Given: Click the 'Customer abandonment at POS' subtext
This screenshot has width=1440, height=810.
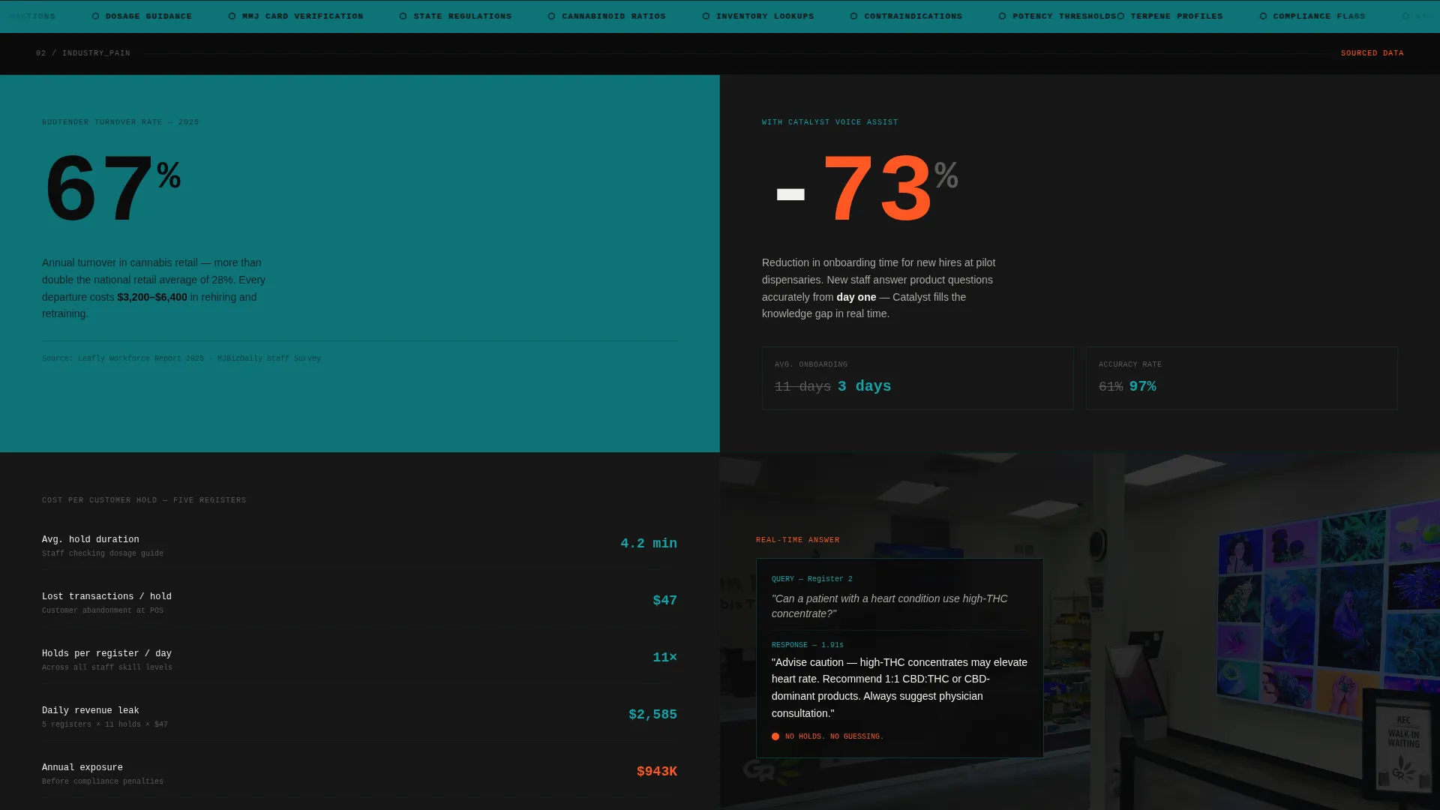Looking at the screenshot, I should click(103, 610).
